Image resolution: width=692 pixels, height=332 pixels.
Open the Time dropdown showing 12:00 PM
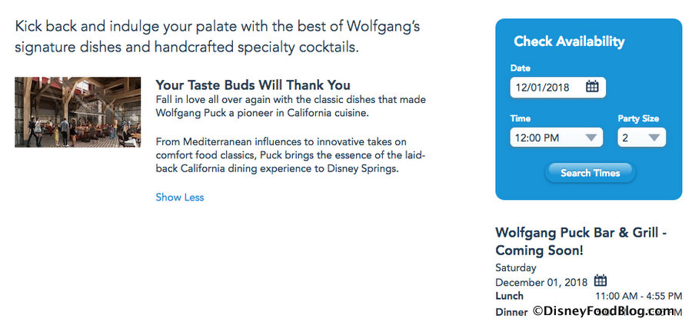point(557,138)
